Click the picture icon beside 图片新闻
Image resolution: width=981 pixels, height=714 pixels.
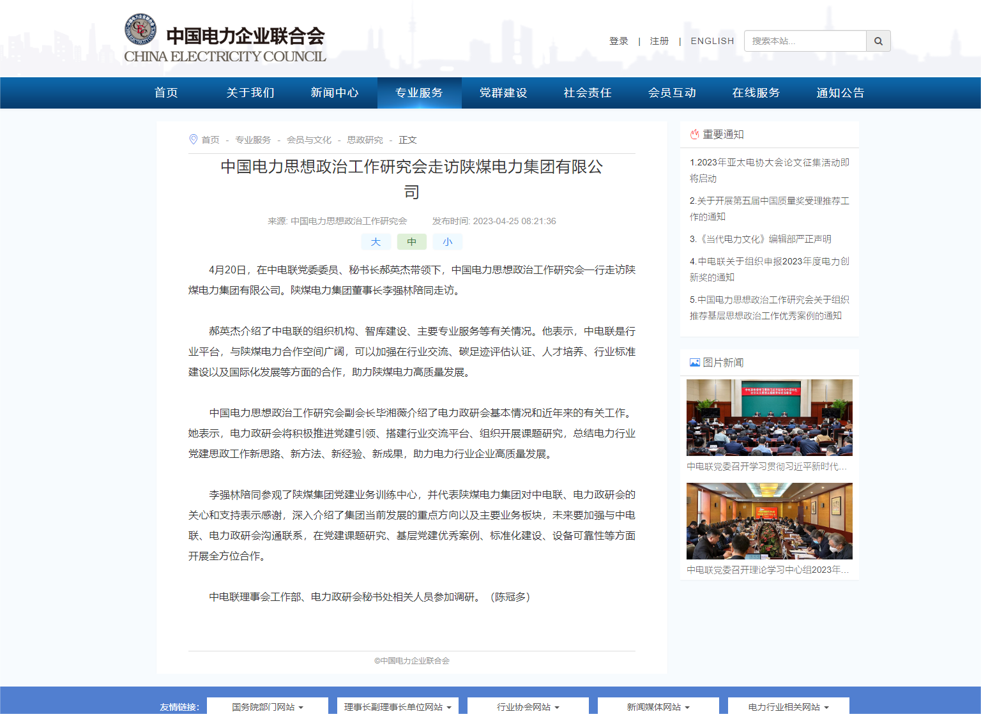click(x=694, y=362)
